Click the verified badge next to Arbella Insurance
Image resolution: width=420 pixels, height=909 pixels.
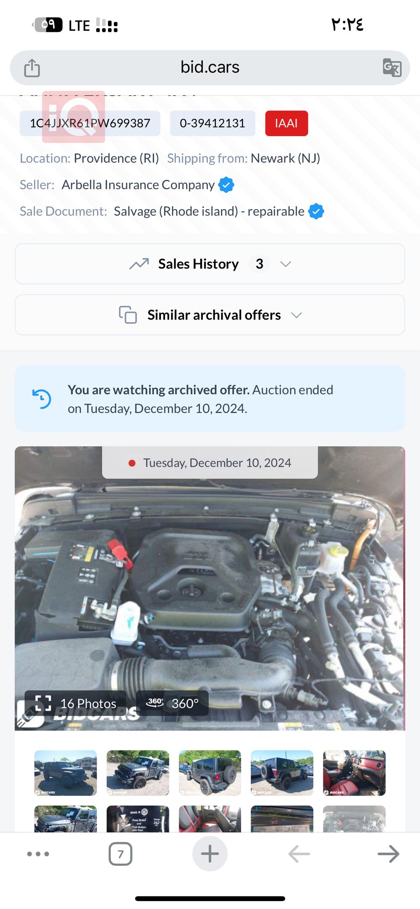tap(226, 185)
